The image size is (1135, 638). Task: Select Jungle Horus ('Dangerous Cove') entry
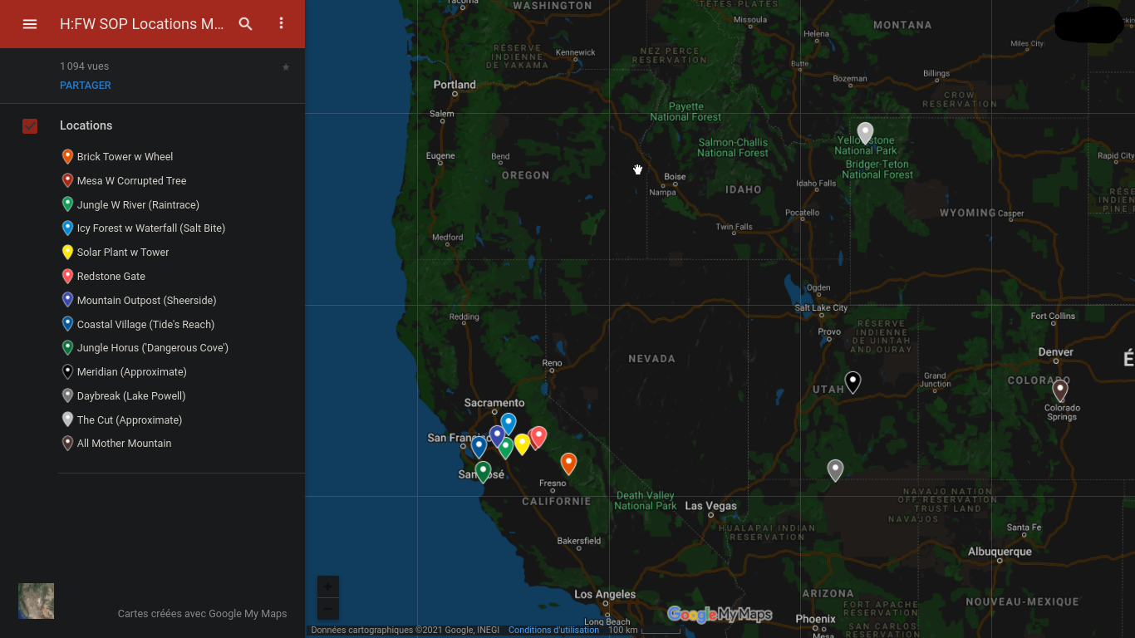[153, 348]
